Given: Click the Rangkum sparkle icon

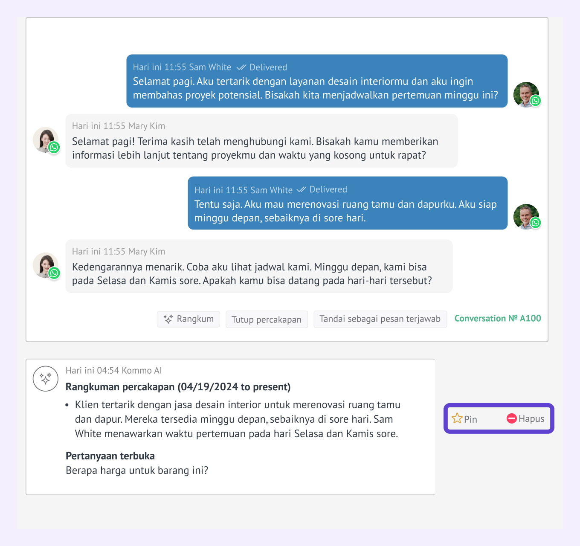Looking at the screenshot, I should (x=168, y=319).
